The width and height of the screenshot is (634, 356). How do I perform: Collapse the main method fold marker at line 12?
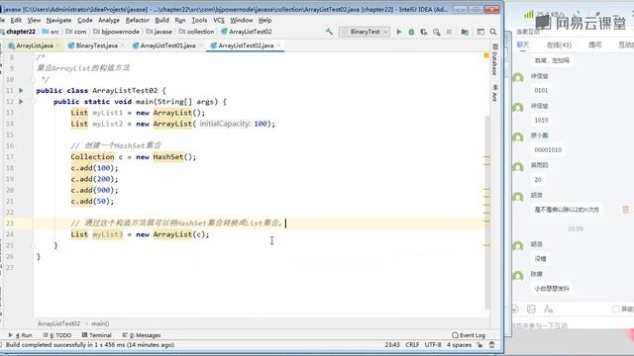point(34,102)
